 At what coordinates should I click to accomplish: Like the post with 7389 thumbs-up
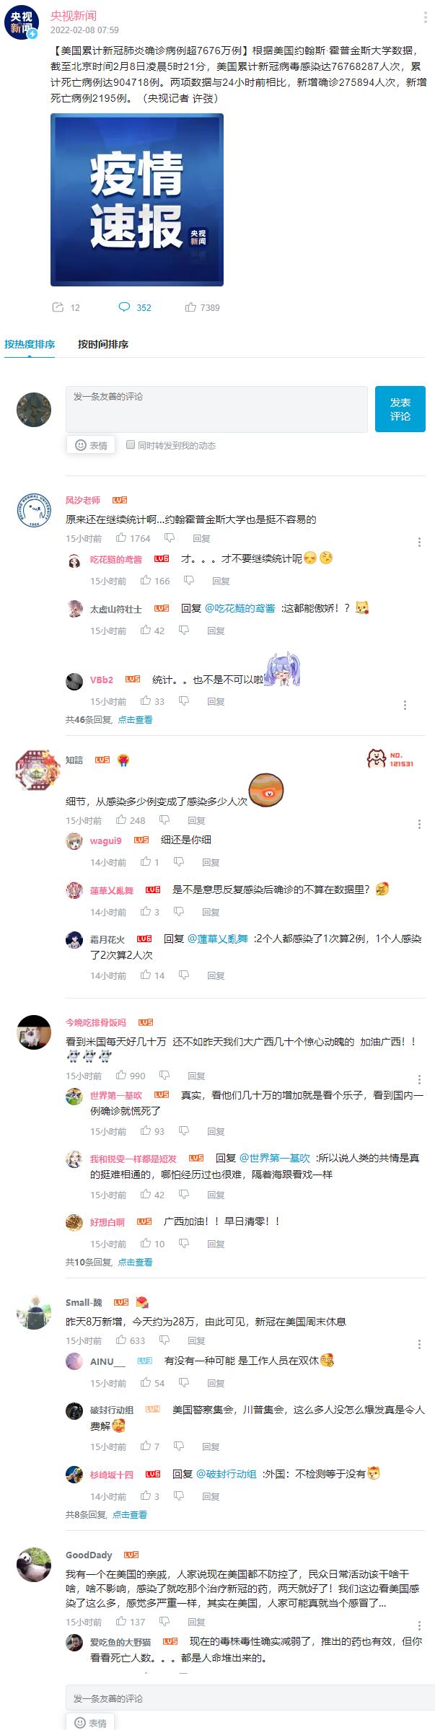[x=190, y=307]
